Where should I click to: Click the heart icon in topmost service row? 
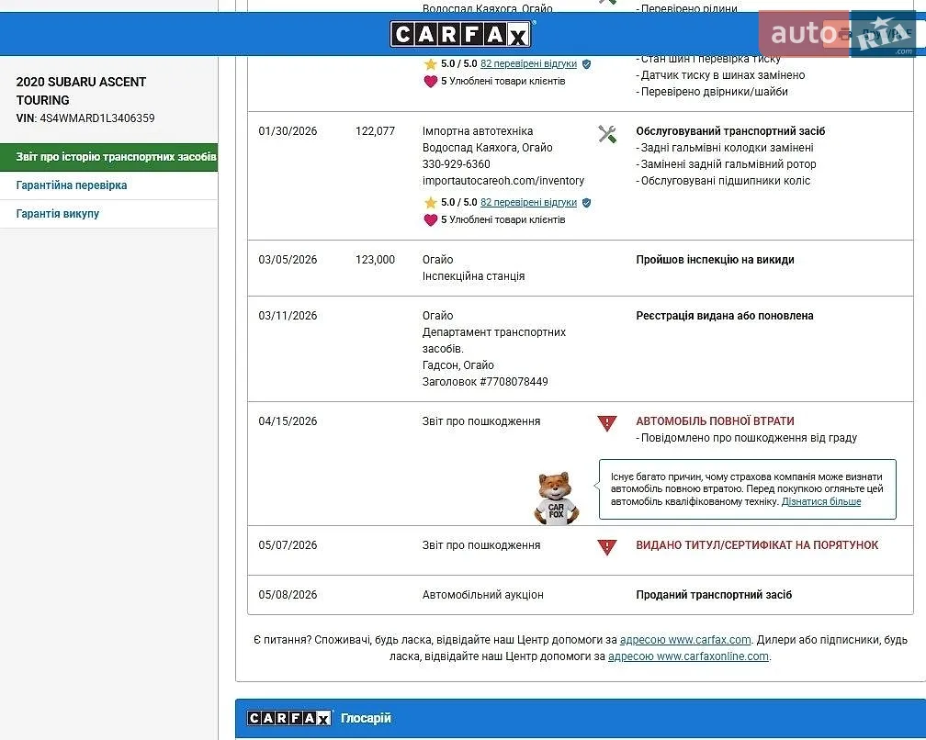431,82
